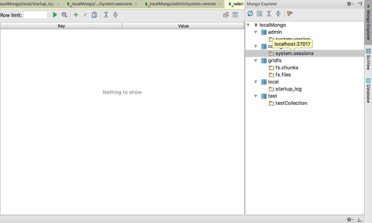Select system.sessions collection in tree
This screenshot has width=372, height=223.
tap(294, 54)
